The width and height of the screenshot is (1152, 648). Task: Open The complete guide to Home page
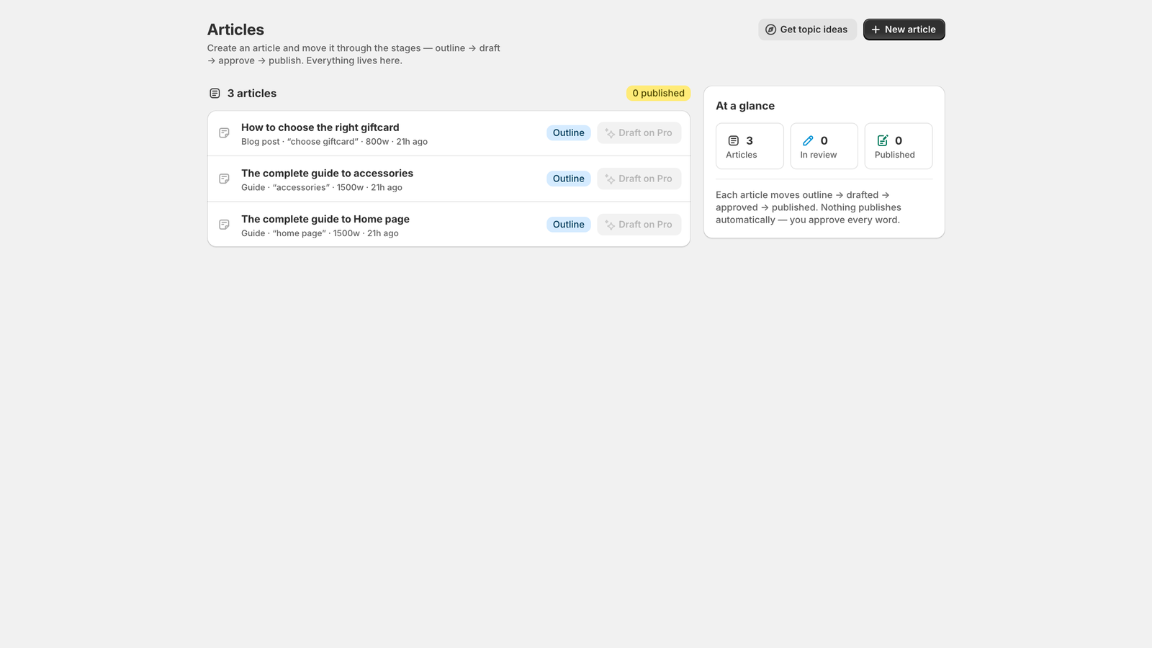point(325,220)
